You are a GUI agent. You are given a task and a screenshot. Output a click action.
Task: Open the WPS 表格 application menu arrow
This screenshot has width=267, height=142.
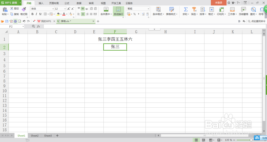click(20, 3)
